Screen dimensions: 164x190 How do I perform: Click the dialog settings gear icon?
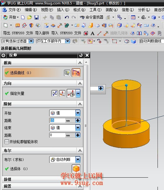coord(3,55)
